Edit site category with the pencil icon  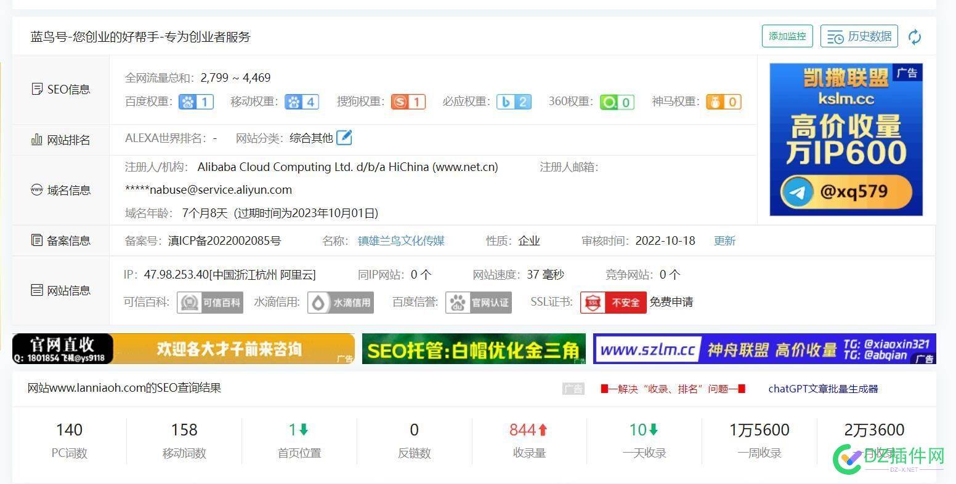point(344,138)
